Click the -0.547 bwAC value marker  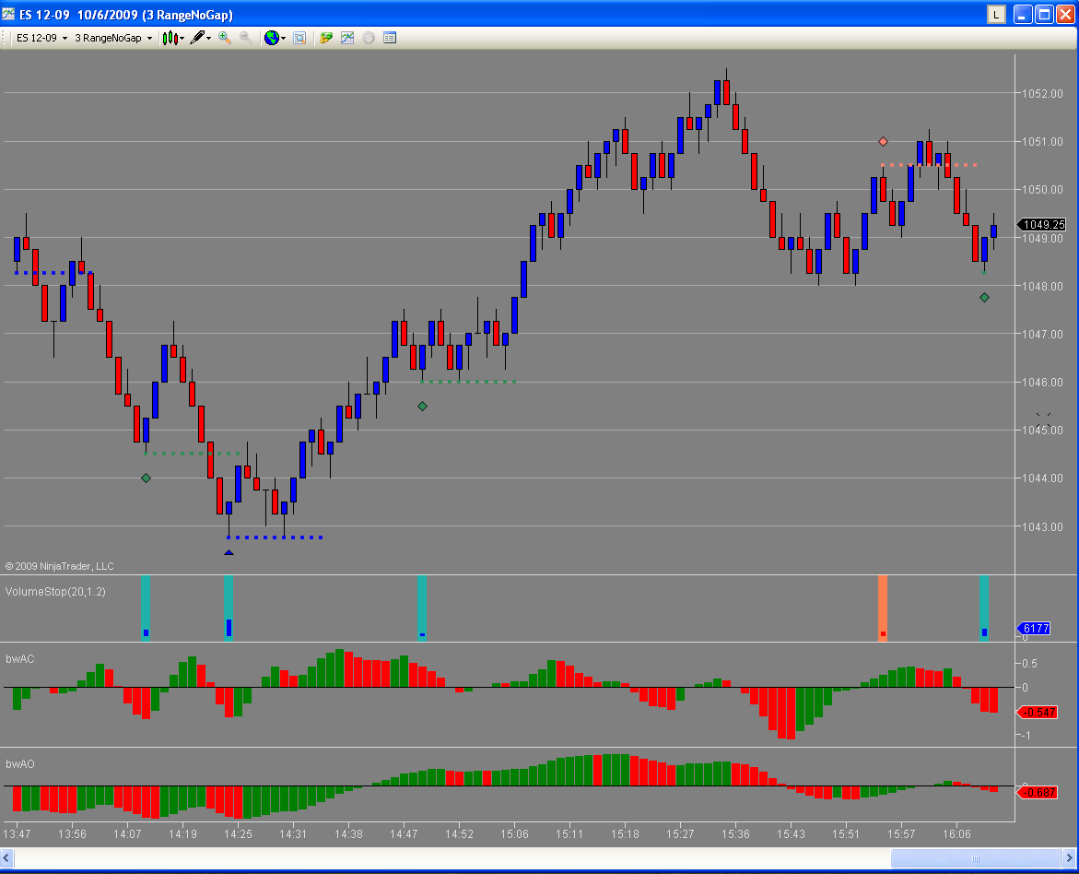pyautogui.click(x=1037, y=712)
